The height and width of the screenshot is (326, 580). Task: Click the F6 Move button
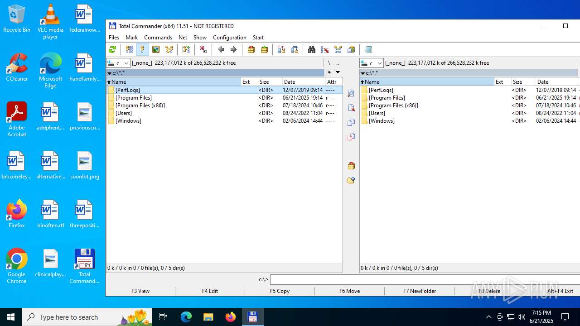350,291
